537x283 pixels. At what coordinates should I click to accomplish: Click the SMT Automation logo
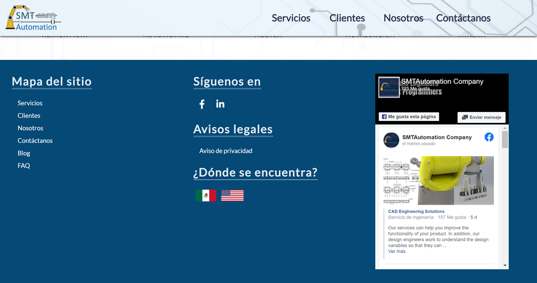pyautogui.click(x=32, y=18)
